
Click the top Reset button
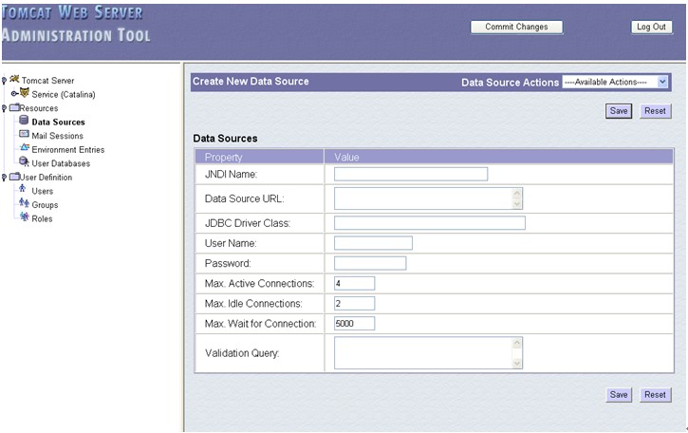click(655, 111)
